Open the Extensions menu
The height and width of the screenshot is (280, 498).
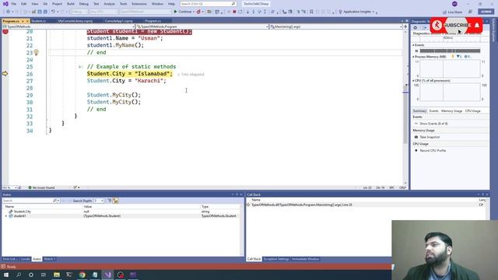(139, 4)
